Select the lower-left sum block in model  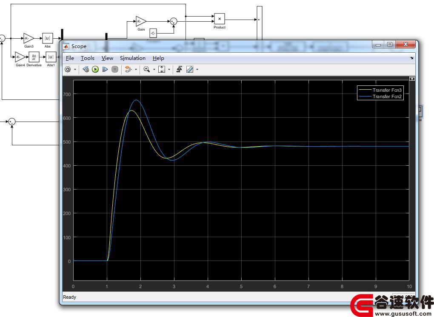11,122
